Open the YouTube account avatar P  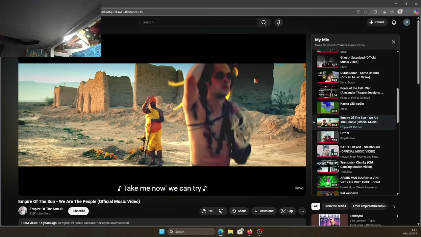(407, 22)
